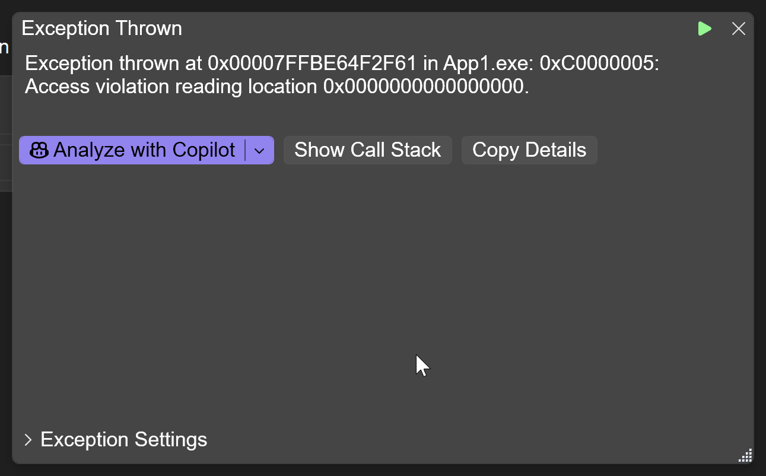The image size is (766, 476).
Task: Click the Copilot face icon
Action: click(x=39, y=150)
